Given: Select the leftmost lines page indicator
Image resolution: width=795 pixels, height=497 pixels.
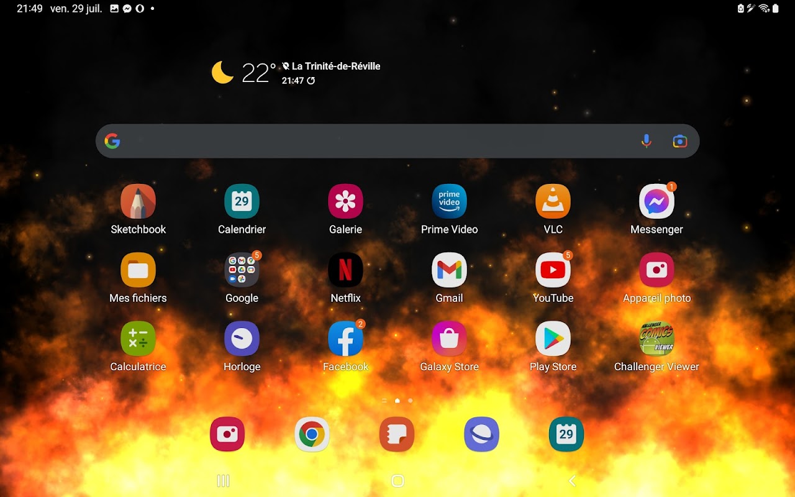Looking at the screenshot, I should pos(384,401).
